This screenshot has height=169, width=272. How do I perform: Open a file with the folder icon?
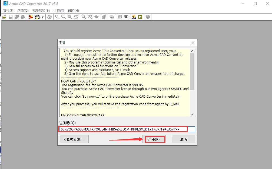(4, 17)
